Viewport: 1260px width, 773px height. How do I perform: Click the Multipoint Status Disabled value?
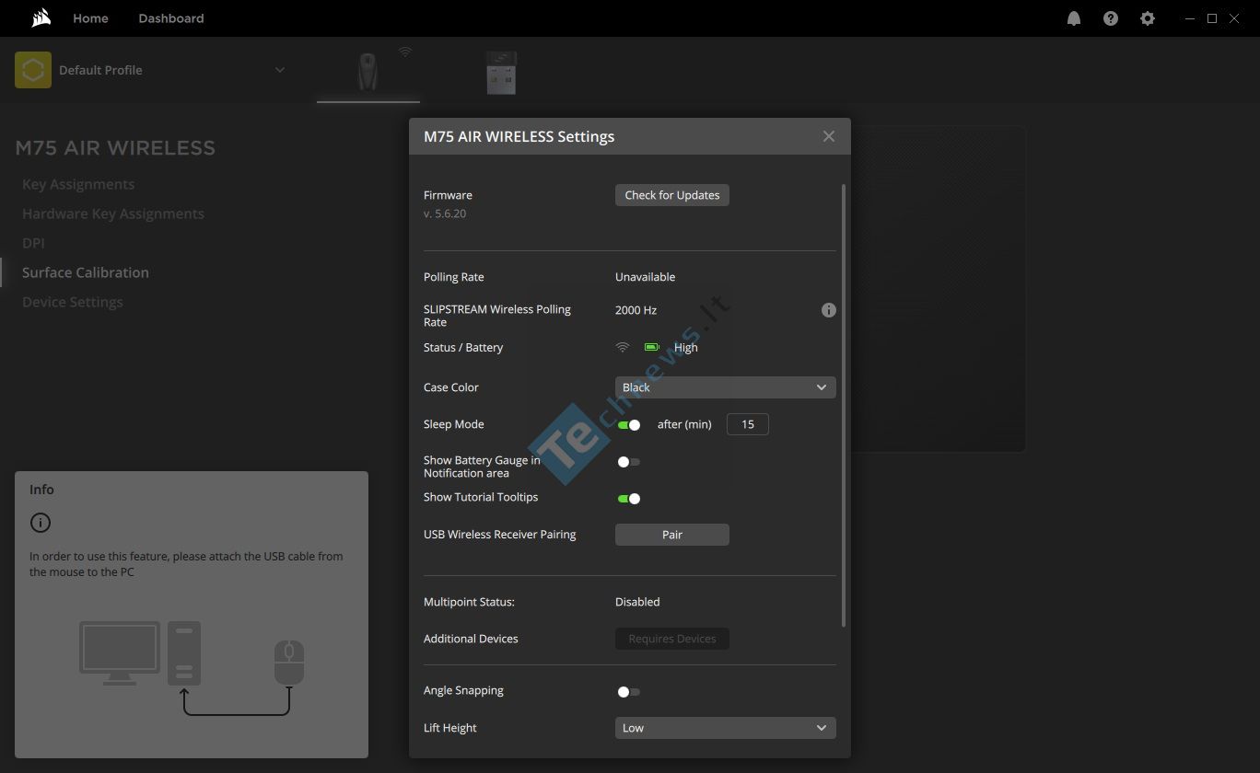pyautogui.click(x=637, y=602)
